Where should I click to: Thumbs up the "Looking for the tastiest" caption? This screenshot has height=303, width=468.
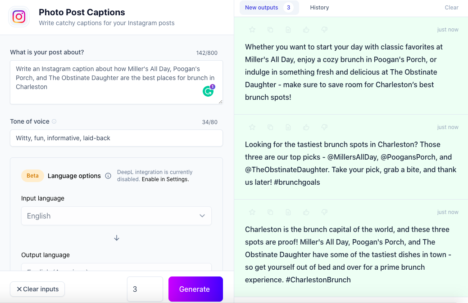point(306,127)
